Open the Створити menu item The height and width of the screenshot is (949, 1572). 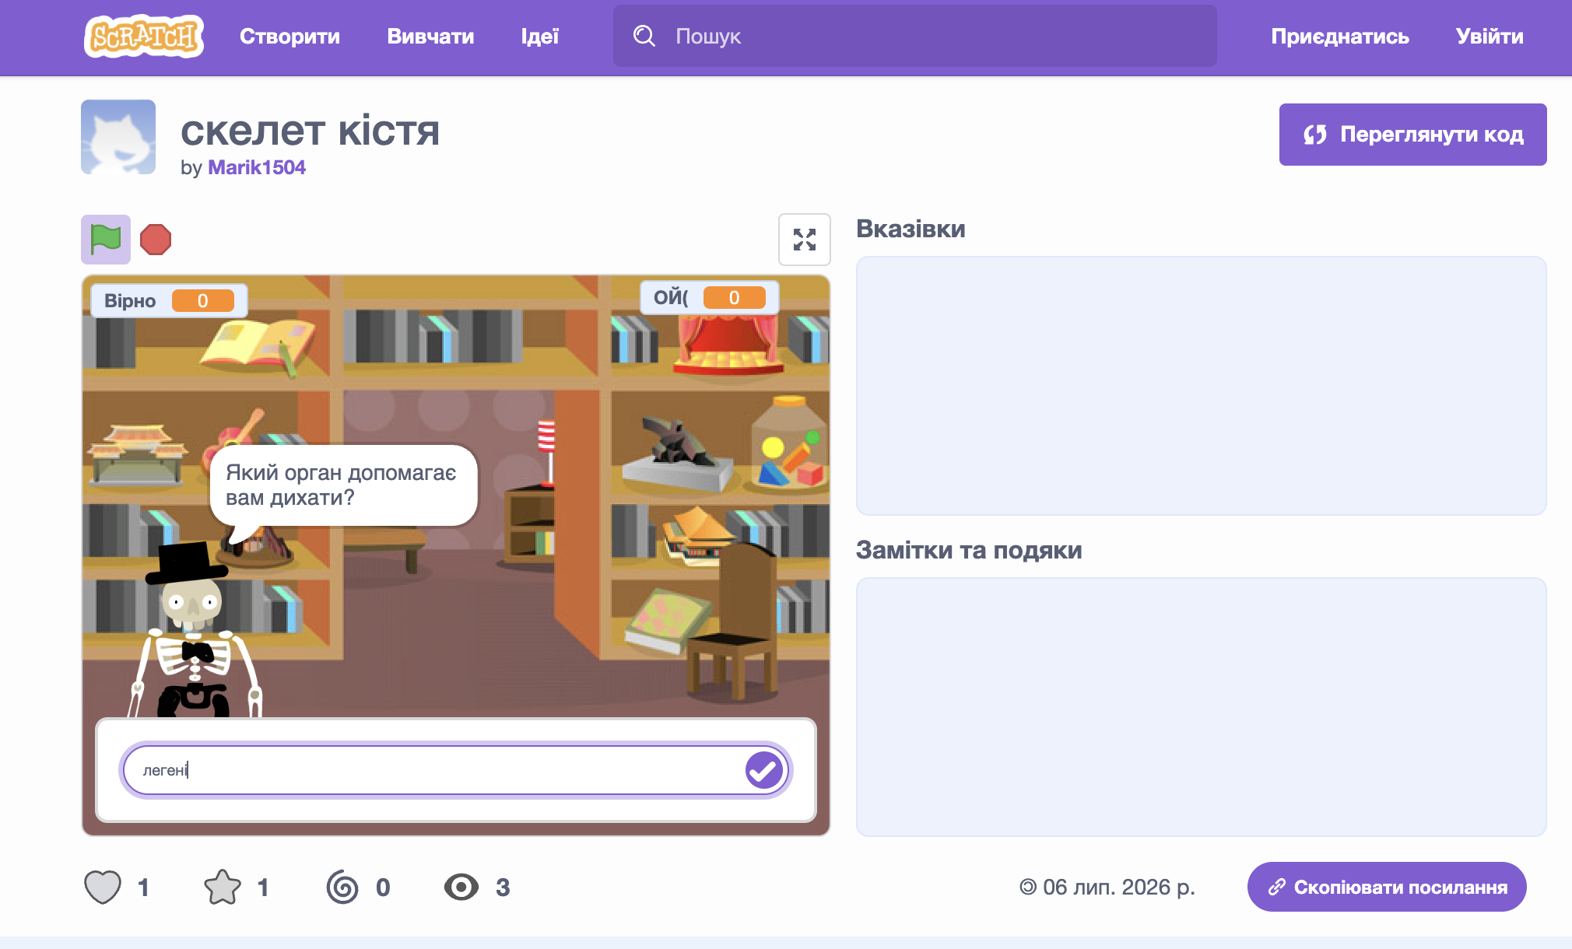[x=289, y=37]
